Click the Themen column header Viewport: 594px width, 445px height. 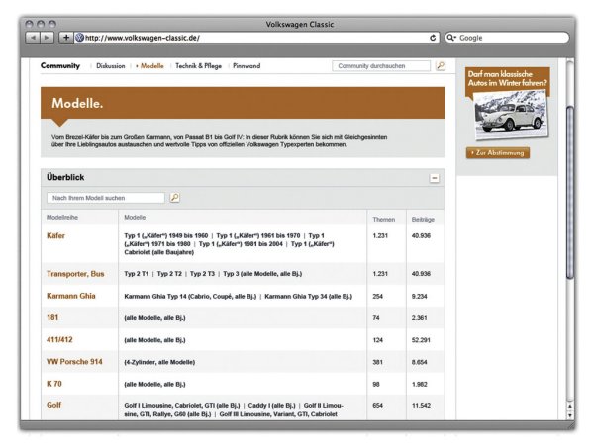coord(384,220)
